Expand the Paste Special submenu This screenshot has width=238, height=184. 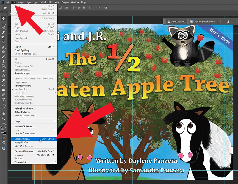pos(34,38)
